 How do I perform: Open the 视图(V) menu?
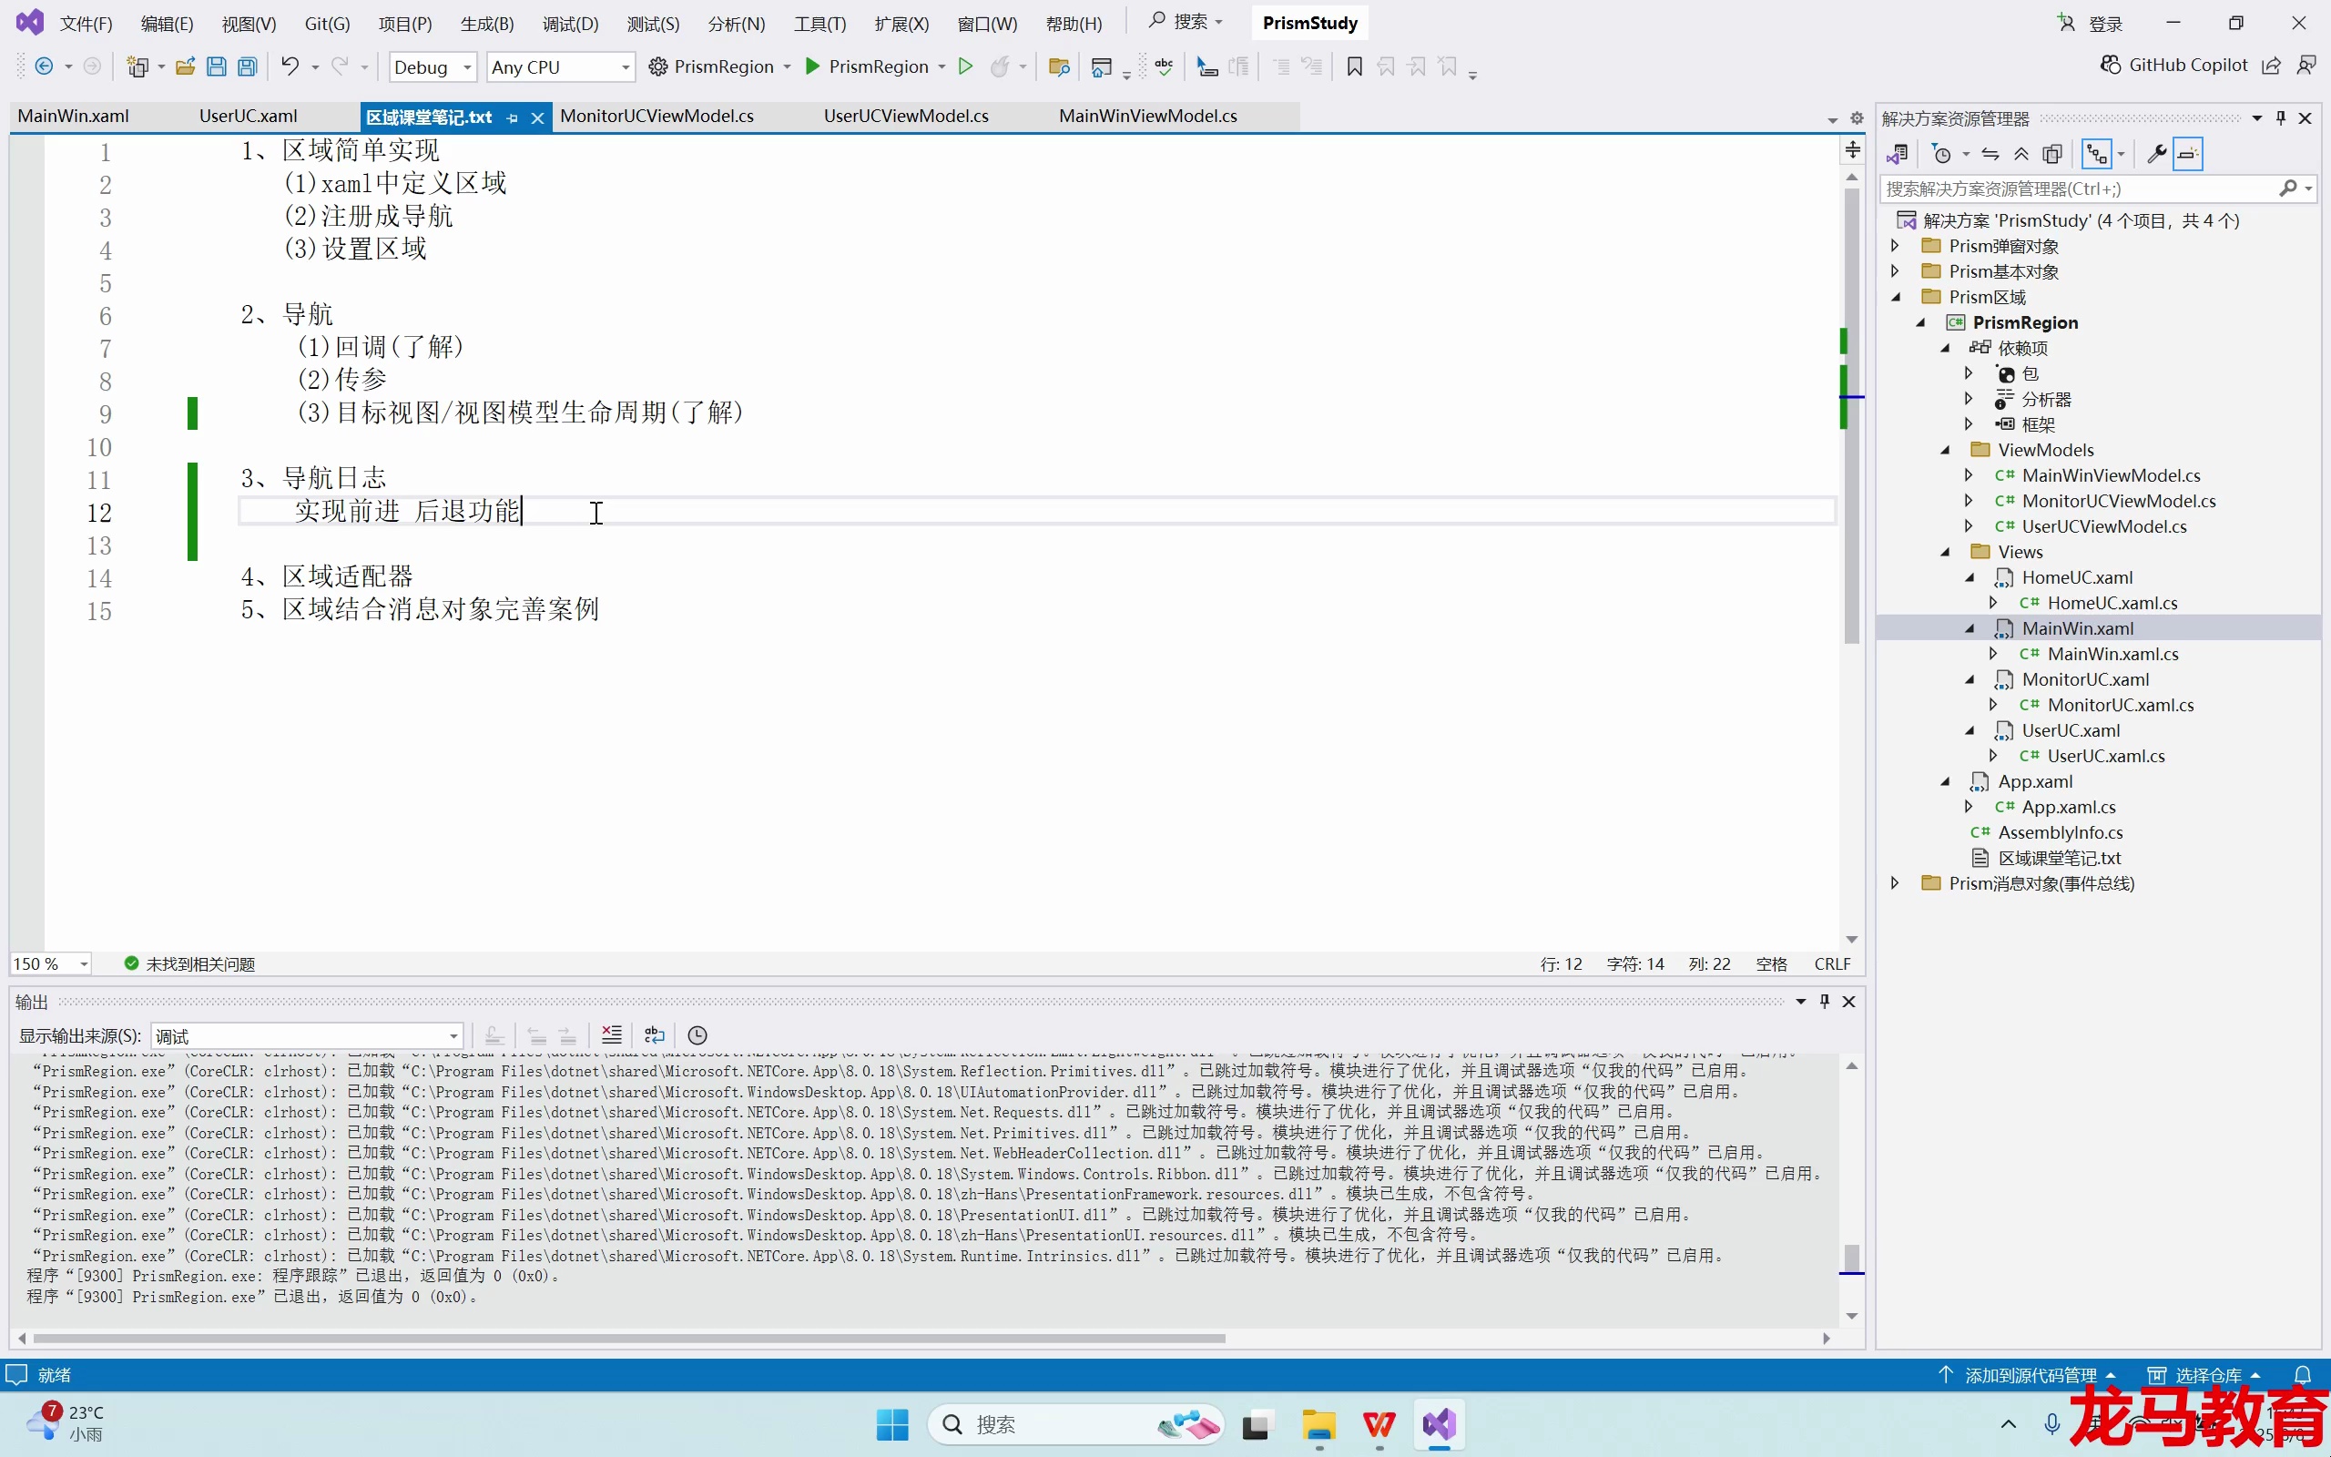pos(248,23)
